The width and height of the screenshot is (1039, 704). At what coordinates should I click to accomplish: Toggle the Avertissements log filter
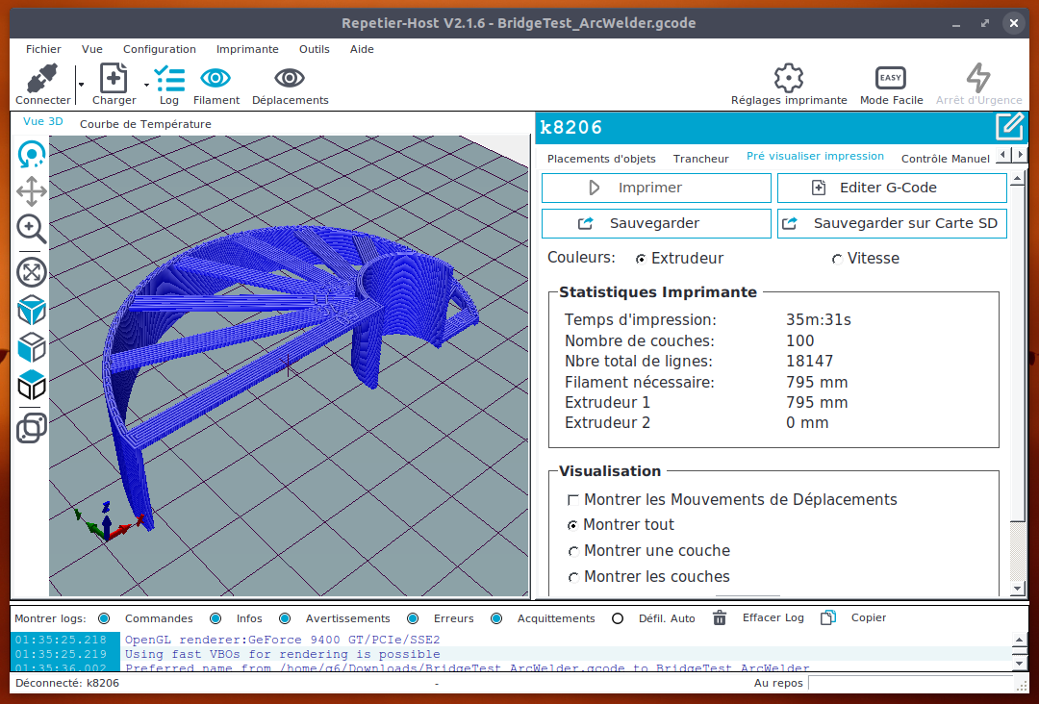click(285, 618)
